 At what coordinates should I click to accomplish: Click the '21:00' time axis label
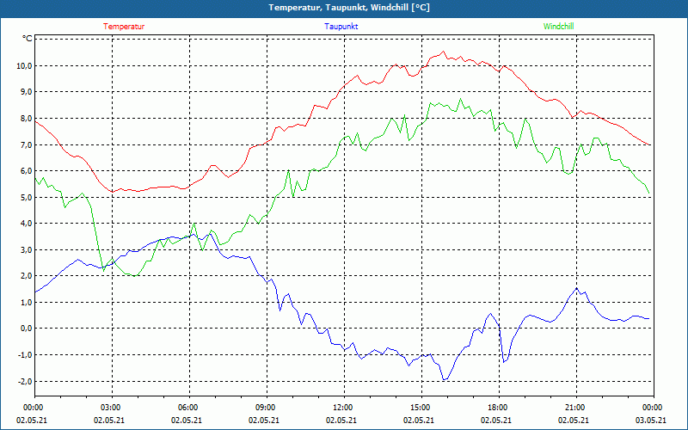pos(574,408)
